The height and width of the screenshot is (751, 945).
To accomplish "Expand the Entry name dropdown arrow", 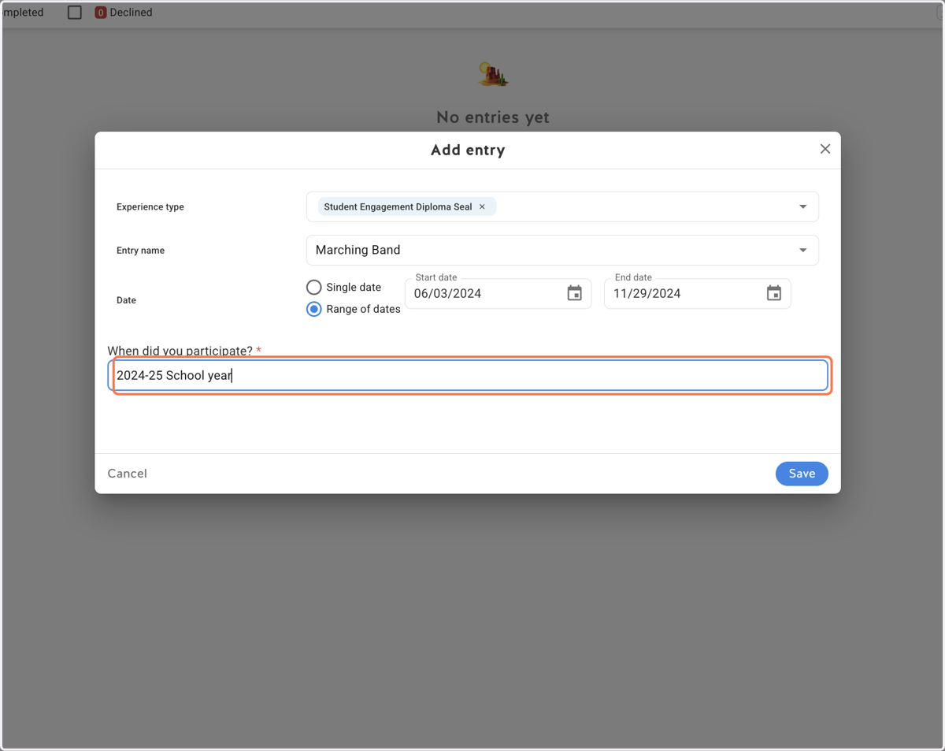I will (802, 251).
